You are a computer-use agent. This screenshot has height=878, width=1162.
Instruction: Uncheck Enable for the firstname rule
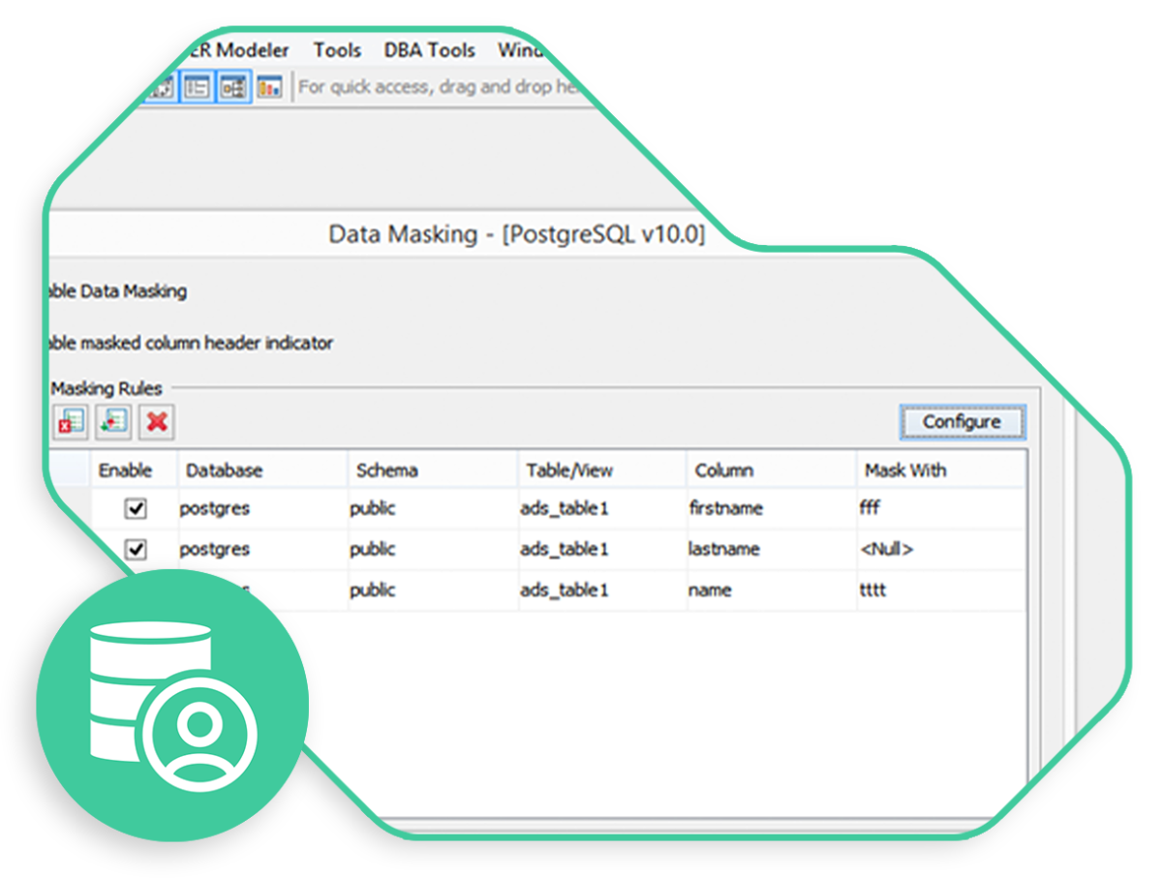coord(137,508)
